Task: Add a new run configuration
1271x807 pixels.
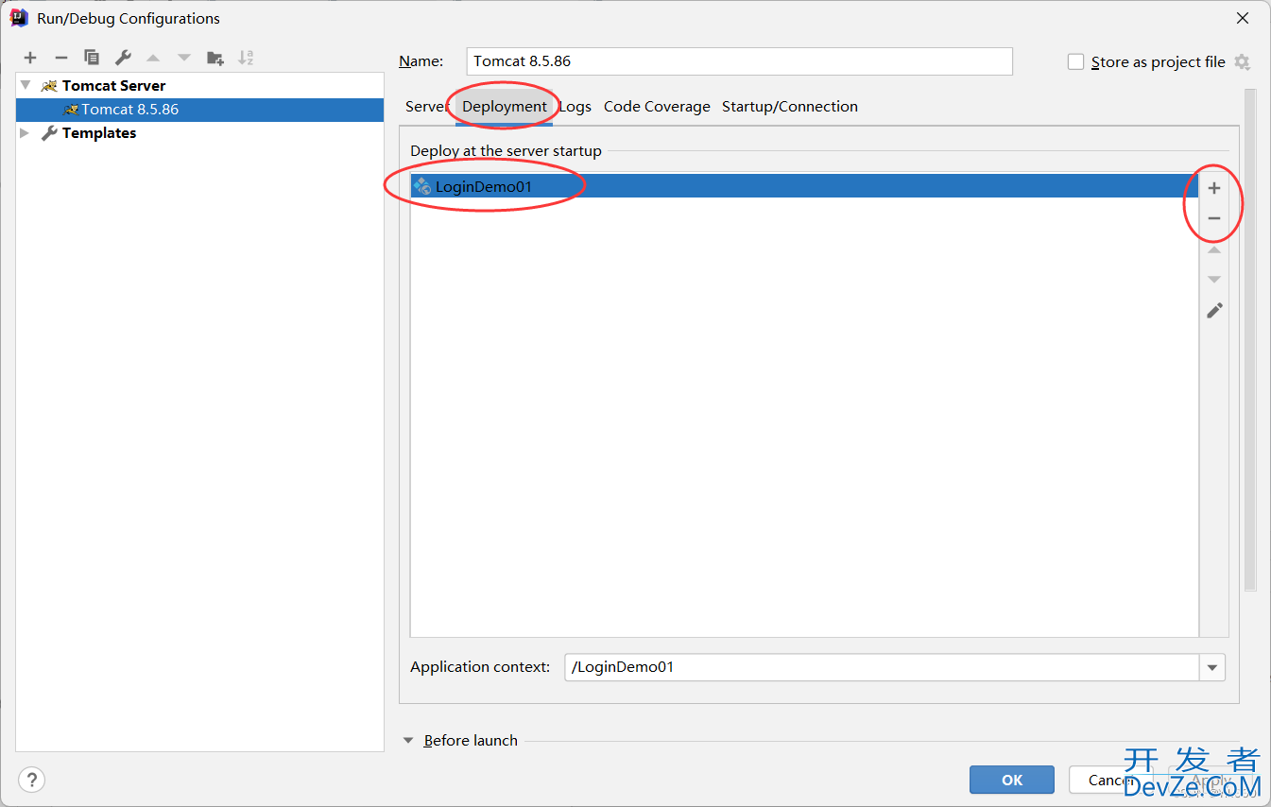Action: (30, 58)
